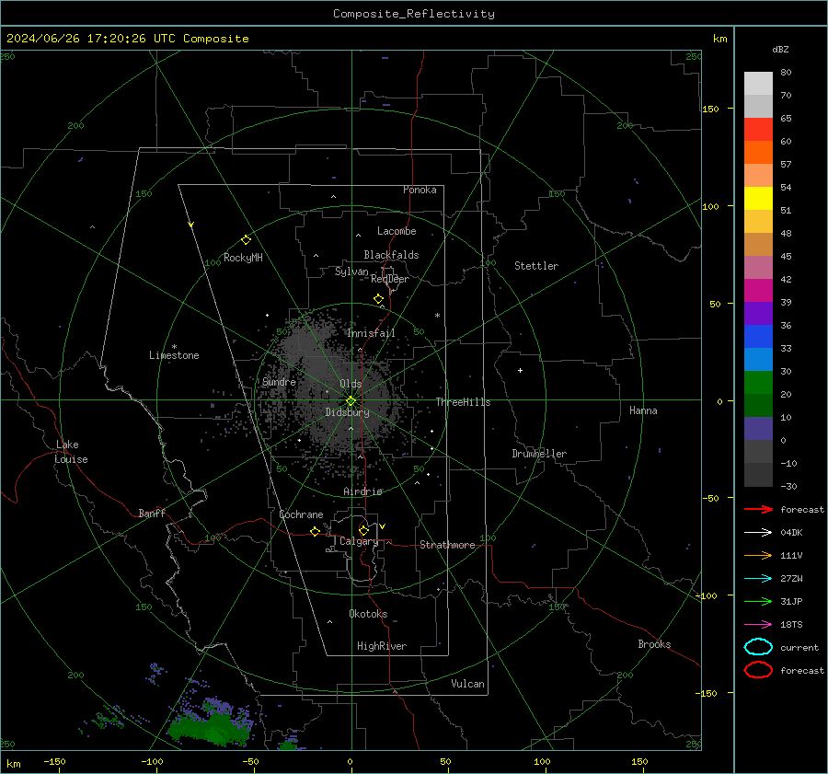Screen dimensions: 828x774
Task: Click the green 31JP arrow in legend
Action: pos(758,601)
